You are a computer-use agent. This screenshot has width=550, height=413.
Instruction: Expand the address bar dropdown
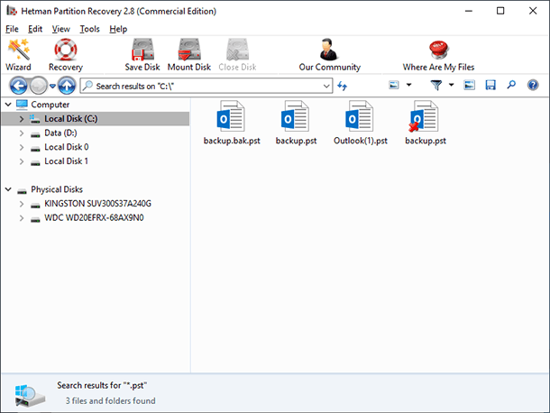(326, 86)
